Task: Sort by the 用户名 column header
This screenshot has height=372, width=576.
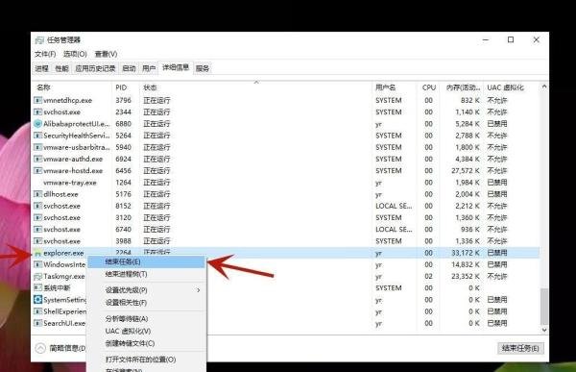Action: [x=395, y=87]
